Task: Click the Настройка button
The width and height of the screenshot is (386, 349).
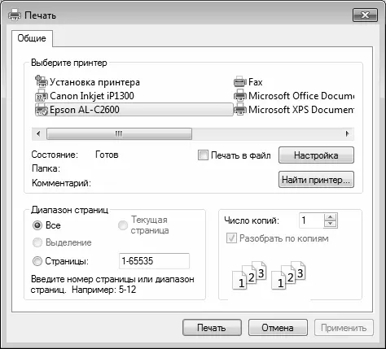Action: pos(316,155)
